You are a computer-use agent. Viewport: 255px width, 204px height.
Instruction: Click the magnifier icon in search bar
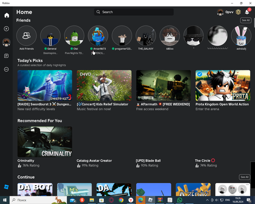[x=98, y=12]
